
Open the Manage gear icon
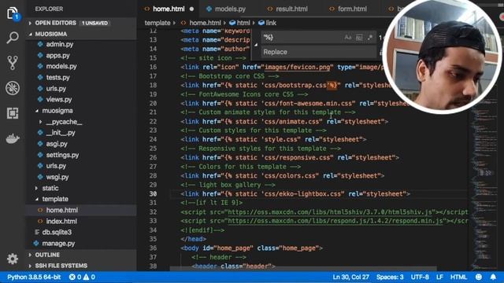13,259
